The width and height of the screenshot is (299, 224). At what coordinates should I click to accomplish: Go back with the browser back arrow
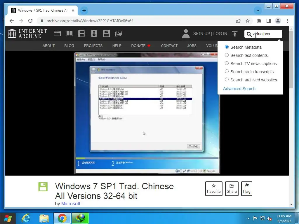point(12,21)
